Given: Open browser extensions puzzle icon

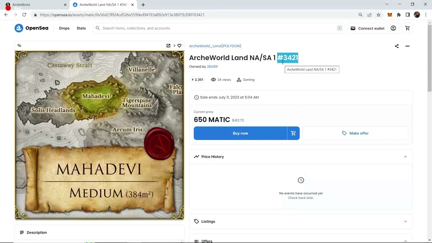Looking at the screenshot, I should [x=399, y=15].
